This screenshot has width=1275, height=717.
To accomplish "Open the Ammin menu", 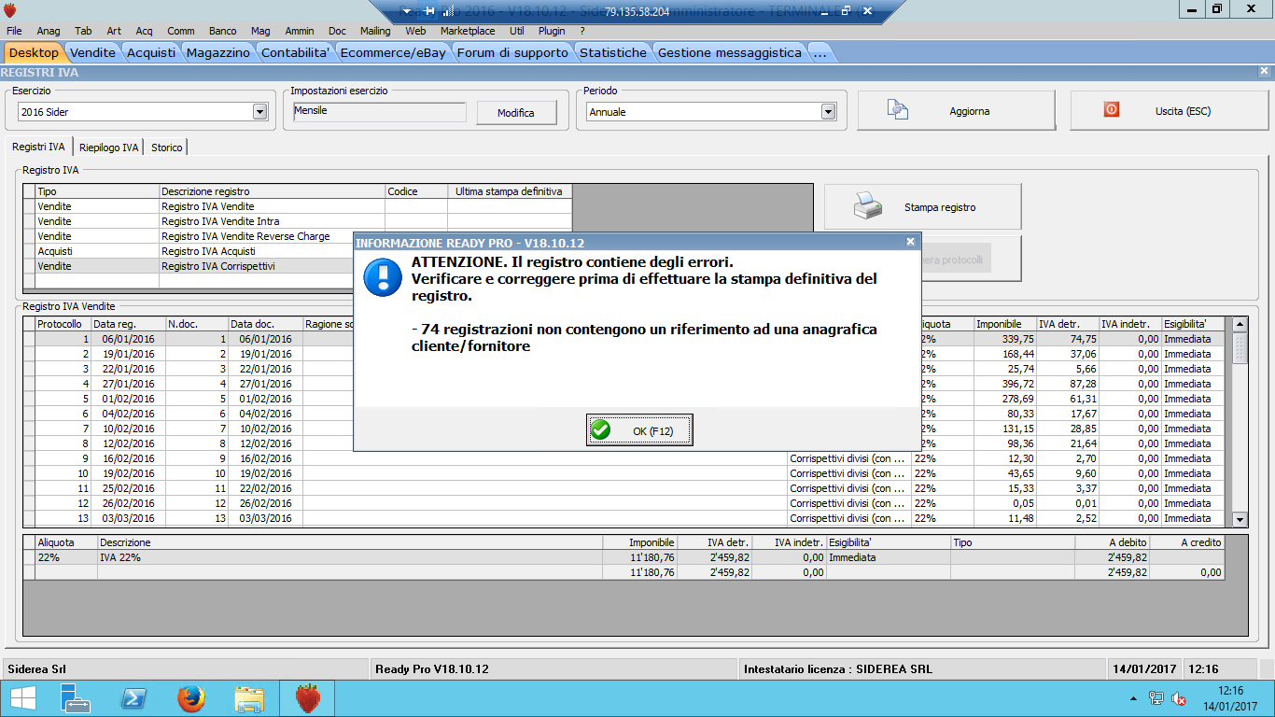I will pos(299,31).
